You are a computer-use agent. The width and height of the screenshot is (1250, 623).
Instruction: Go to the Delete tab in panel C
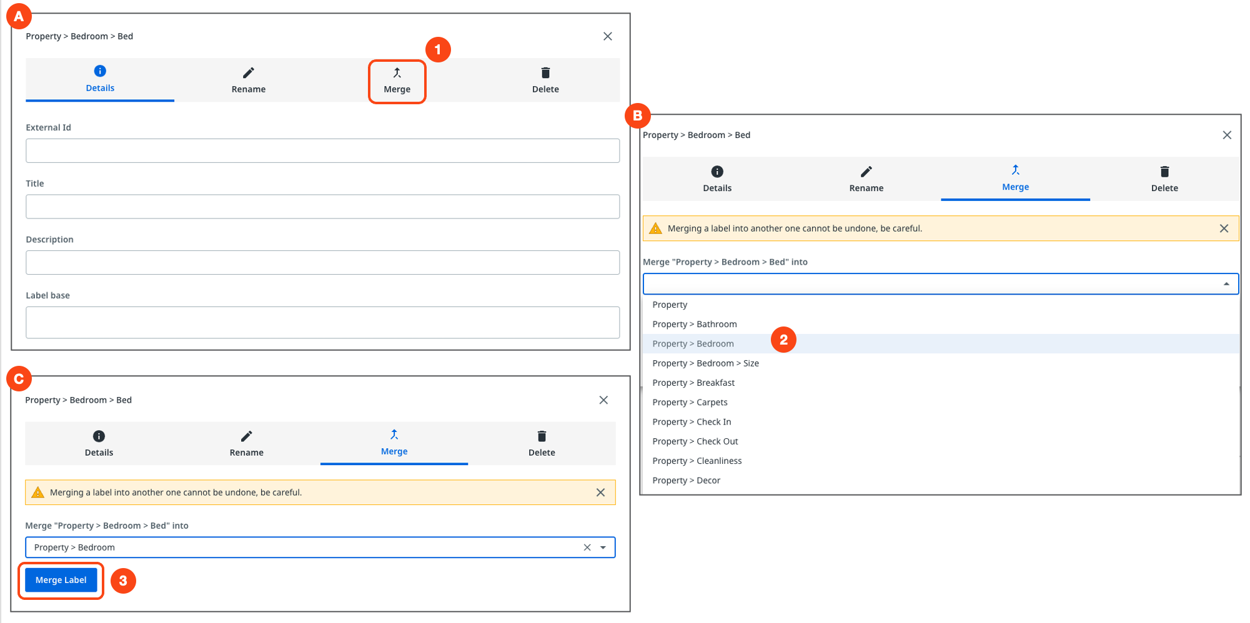pyautogui.click(x=542, y=444)
